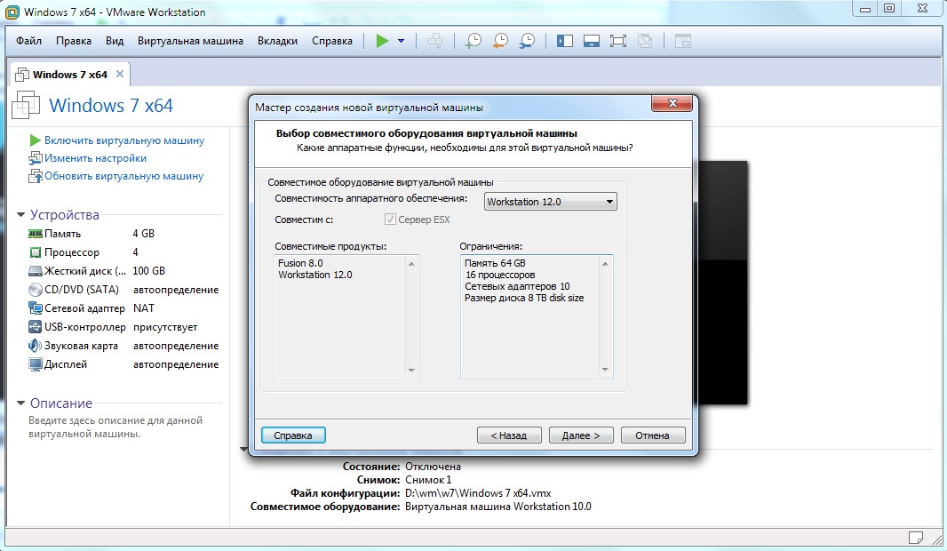Click the Send Ctrl+Alt+Del toolbar icon
The image size is (947, 551).
(434, 41)
